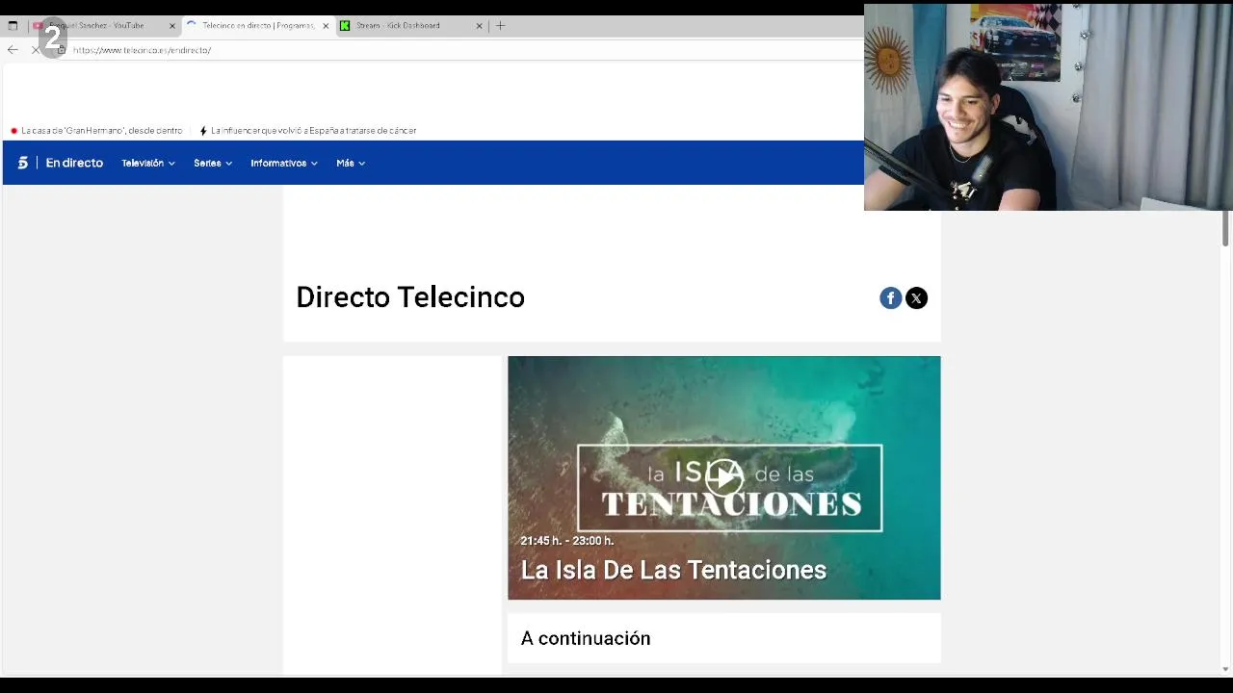Open the Gran Hermano house headline
Image resolution: width=1233 pixels, height=693 pixels.
click(101, 131)
